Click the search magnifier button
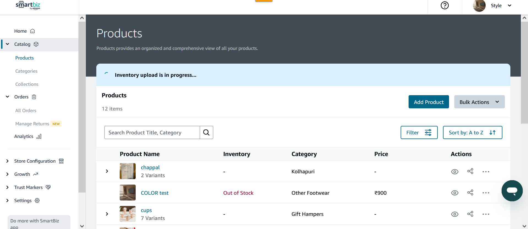528x229 pixels. (206, 132)
